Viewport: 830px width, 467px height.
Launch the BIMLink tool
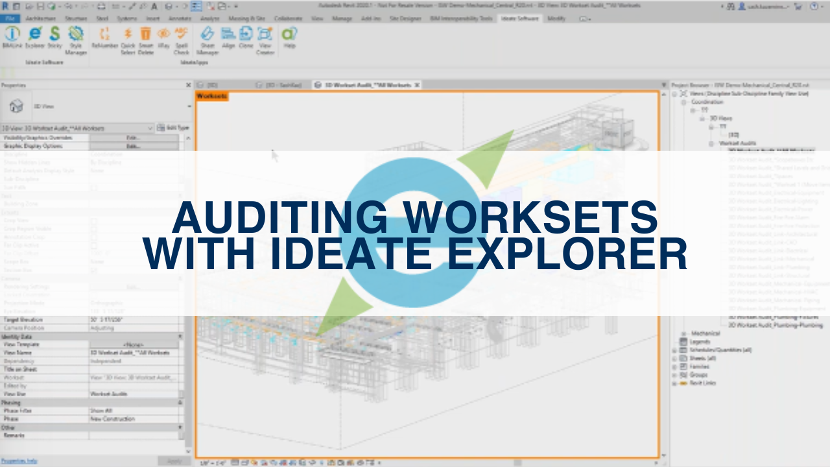(x=12, y=39)
